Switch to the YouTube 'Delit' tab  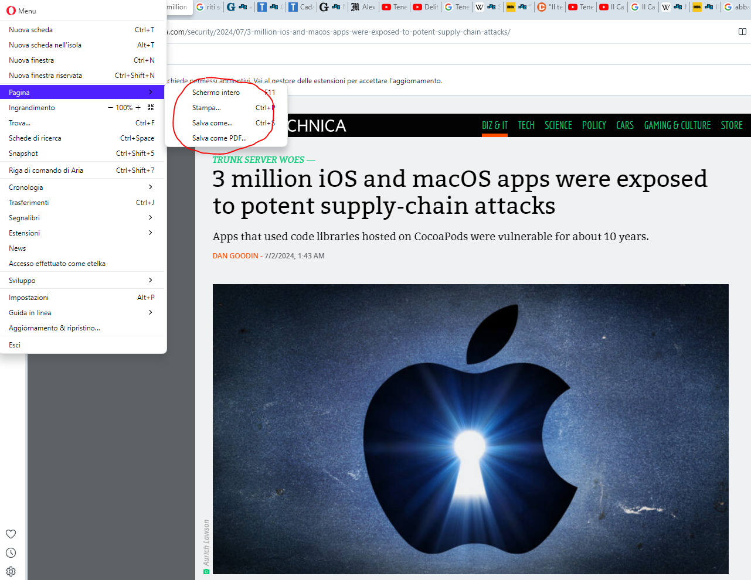click(426, 7)
